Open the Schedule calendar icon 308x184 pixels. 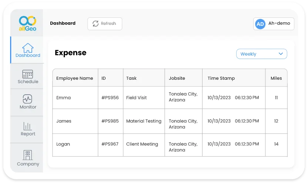click(28, 74)
